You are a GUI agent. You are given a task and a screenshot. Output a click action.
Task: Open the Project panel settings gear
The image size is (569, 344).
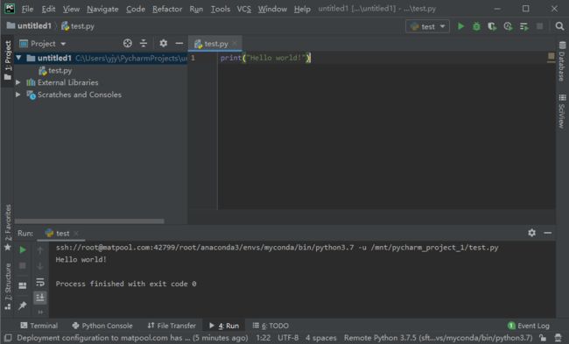pyautogui.click(x=164, y=44)
